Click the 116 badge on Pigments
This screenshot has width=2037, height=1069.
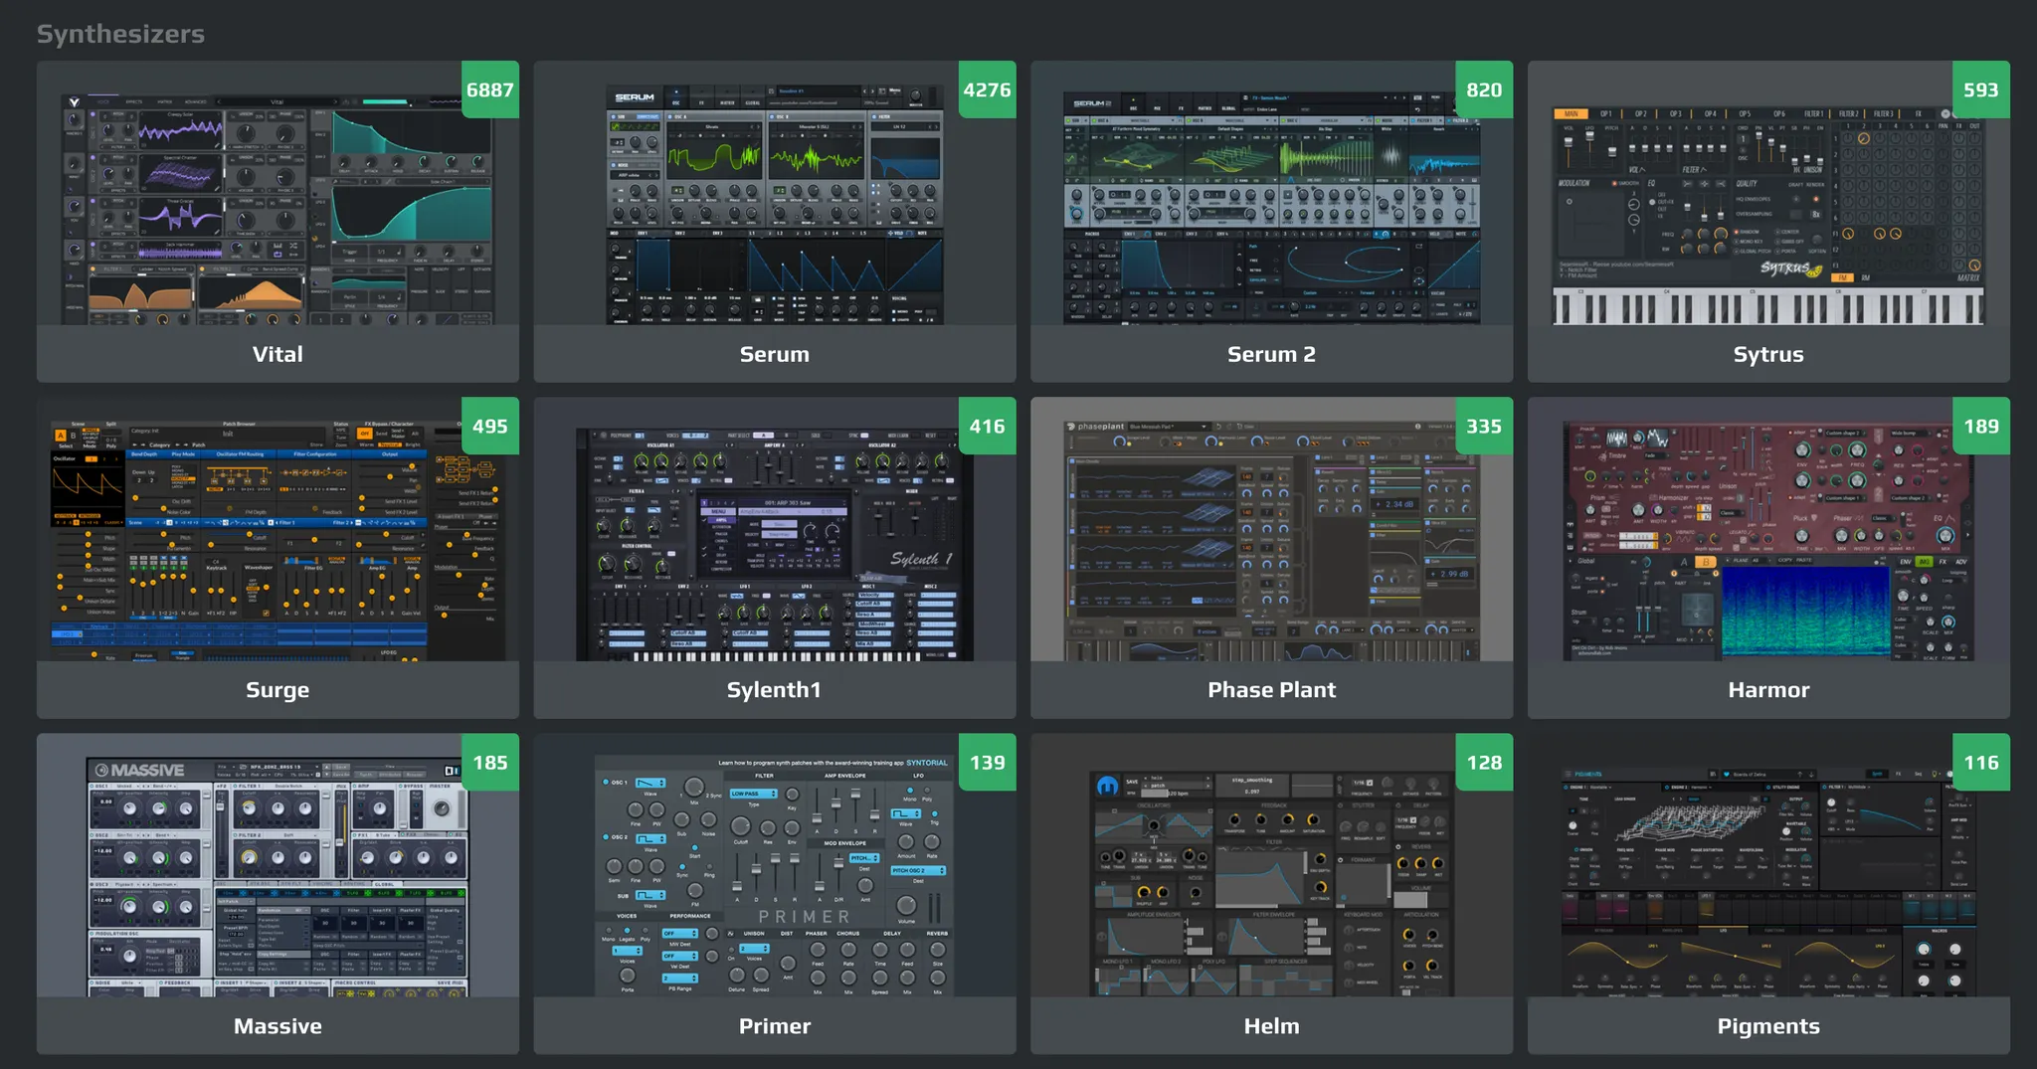coord(1980,763)
